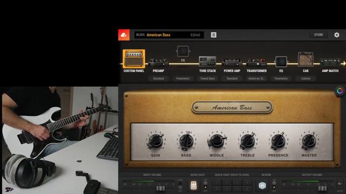Select the EQ module above the signal line
Viewport: 346px width, 194px height.
pyautogui.click(x=183, y=51)
